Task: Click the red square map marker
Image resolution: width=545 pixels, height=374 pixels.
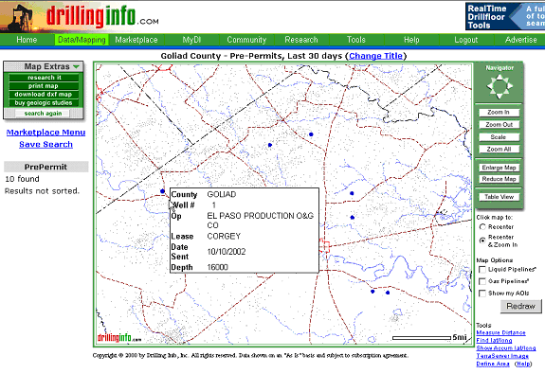Action: click(324, 246)
